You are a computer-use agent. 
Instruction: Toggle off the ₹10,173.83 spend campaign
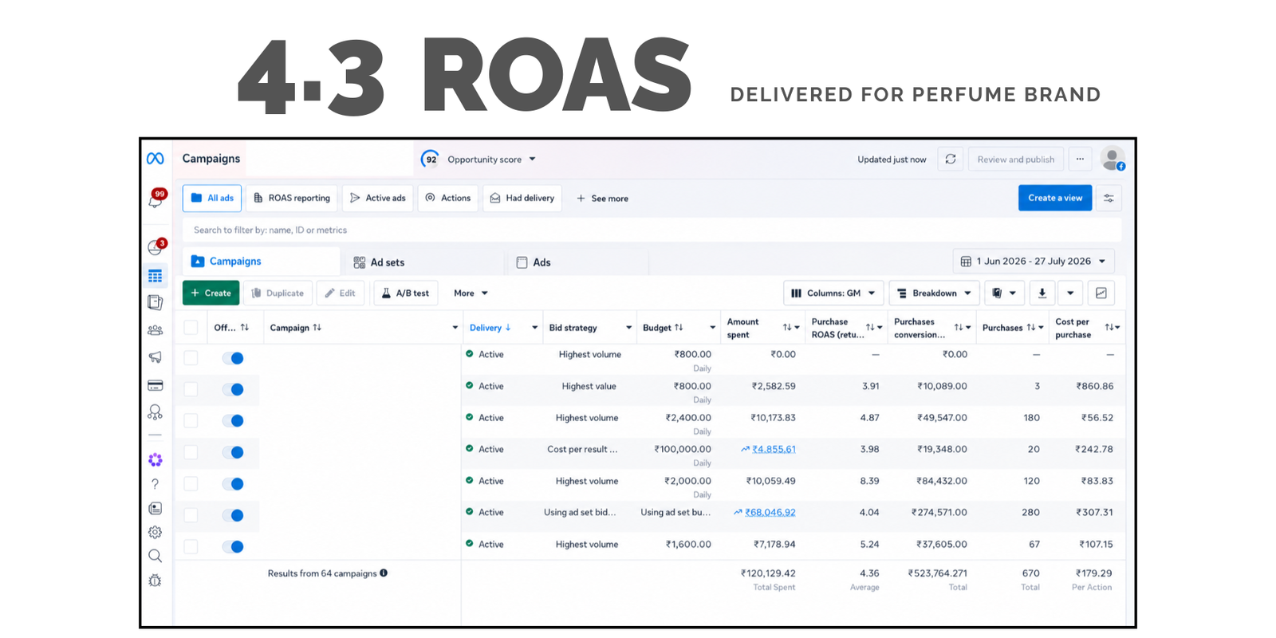click(233, 421)
